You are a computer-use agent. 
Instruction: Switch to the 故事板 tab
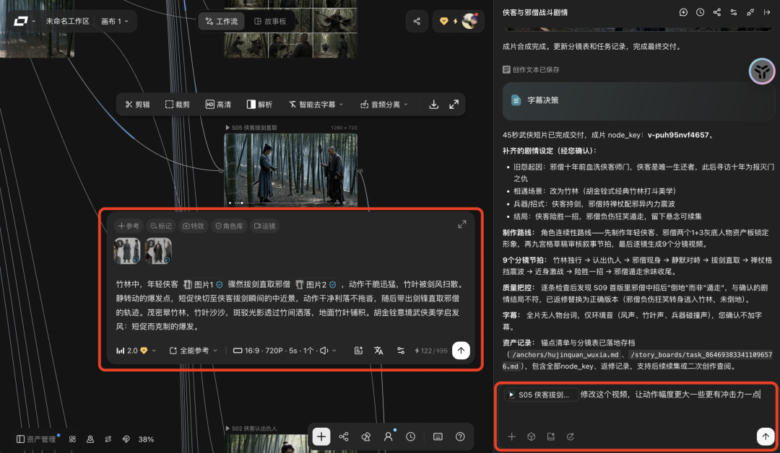(270, 22)
